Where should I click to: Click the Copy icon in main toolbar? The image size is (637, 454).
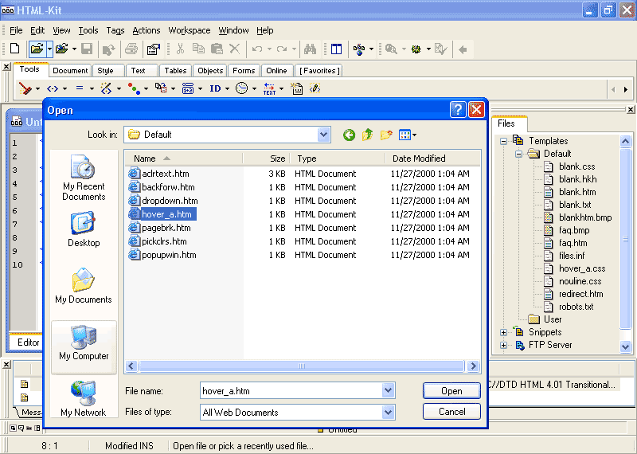click(x=198, y=49)
